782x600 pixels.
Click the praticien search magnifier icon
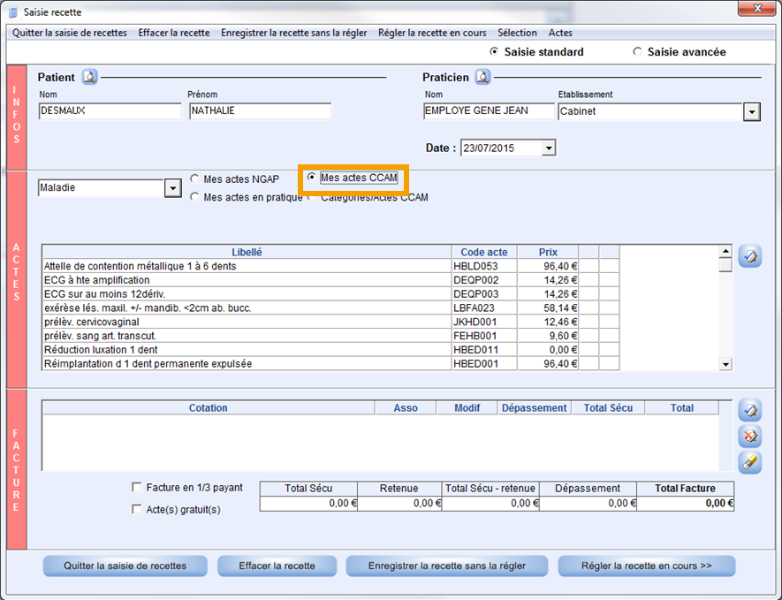[x=482, y=77]
